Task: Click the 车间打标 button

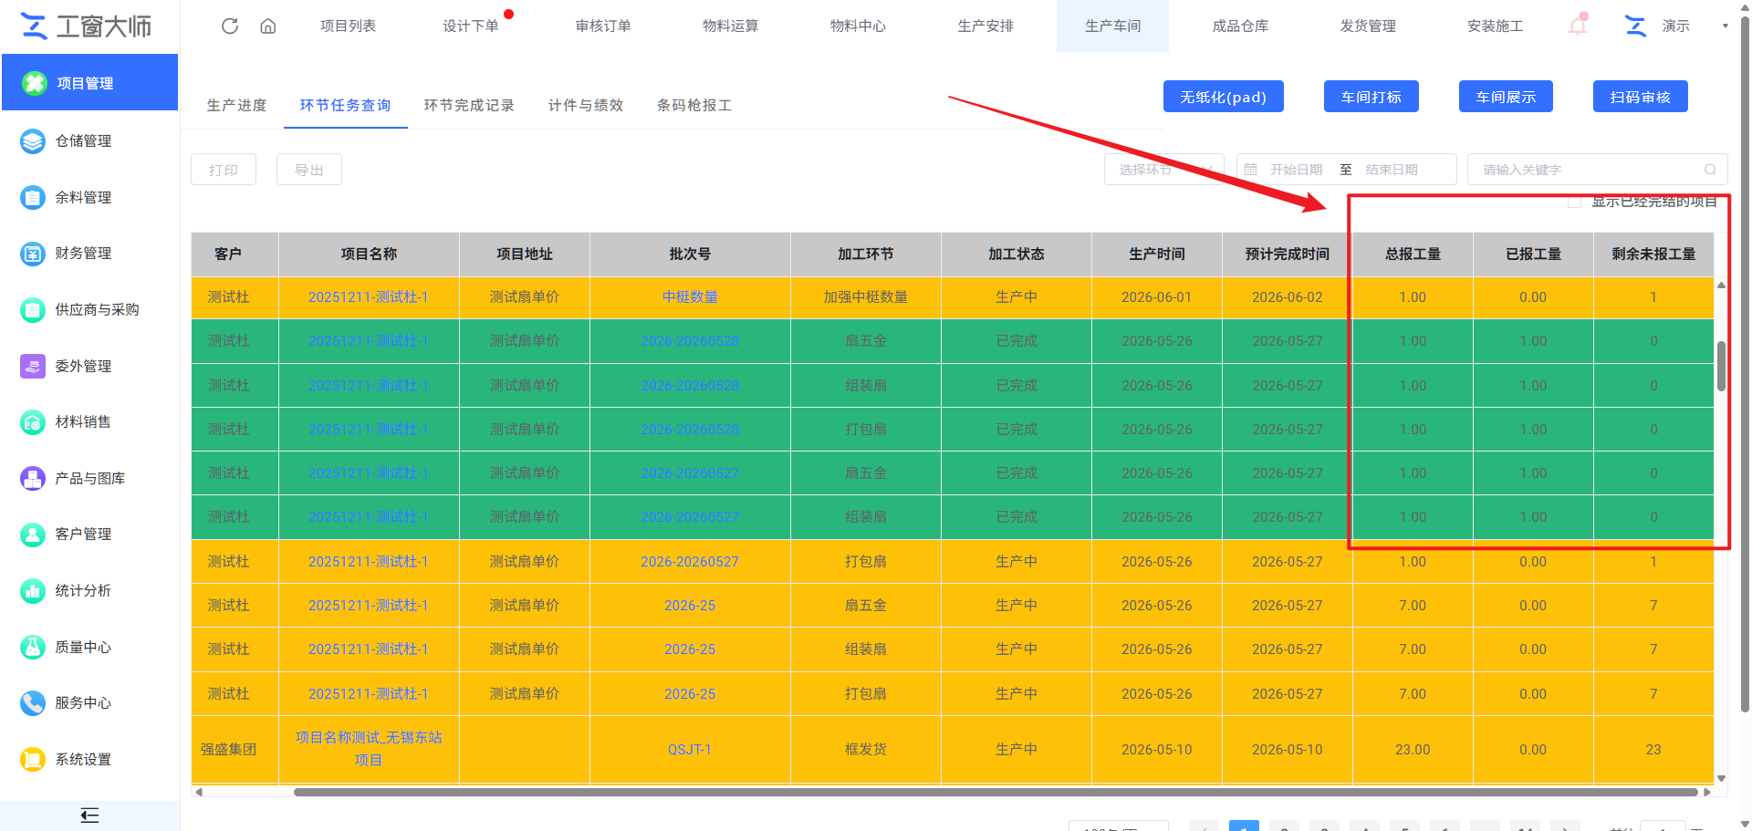Action: (1371, 97)
